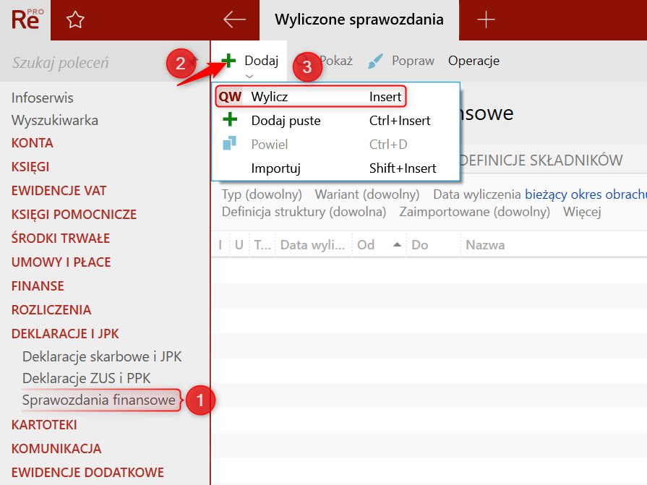This screenshot has height=485, width=647.
Task: Expand the KOMUNIKACJA section
Action: tap(56, 449)
